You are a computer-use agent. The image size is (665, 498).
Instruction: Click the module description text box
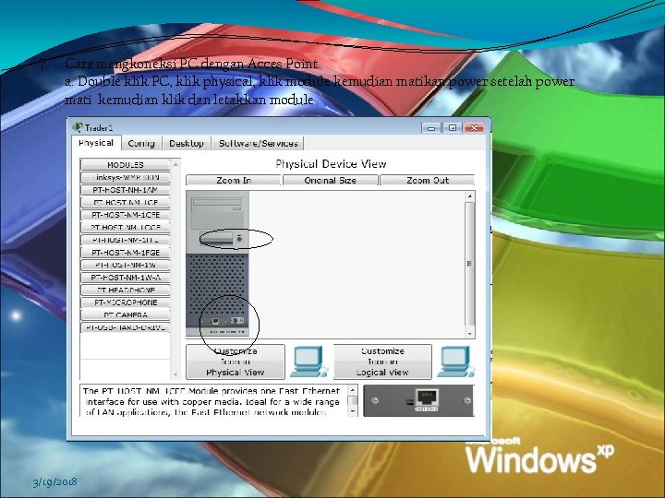(214, 400)
